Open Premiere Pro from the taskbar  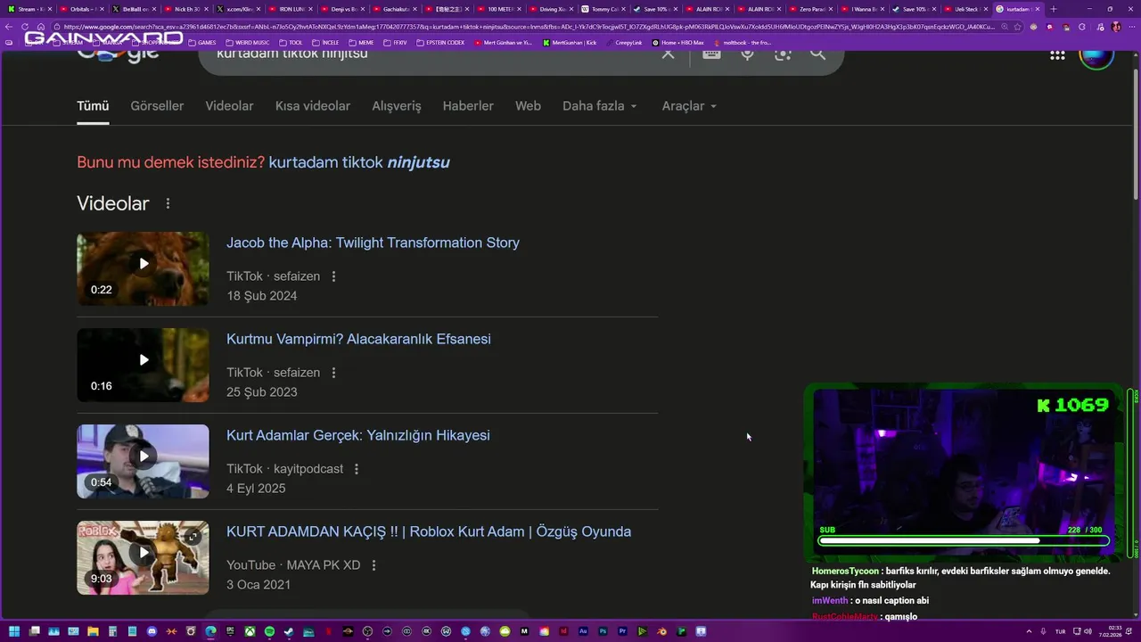[x=622, y=631]
